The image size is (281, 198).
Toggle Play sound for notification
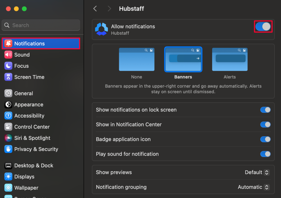[x=265, y=154]
